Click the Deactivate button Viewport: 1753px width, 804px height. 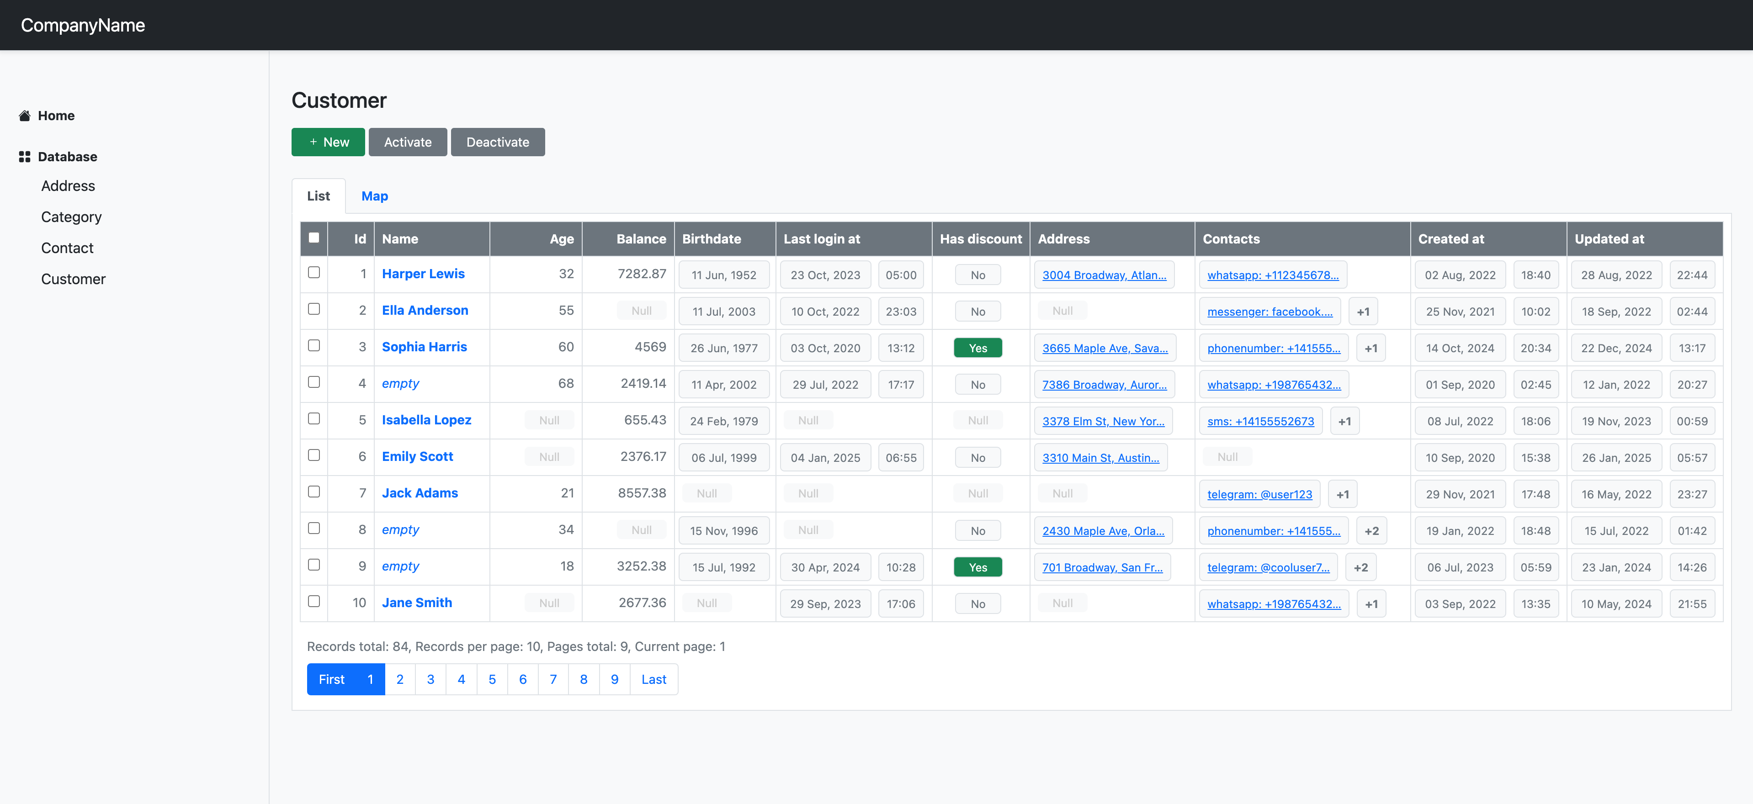coord(498,142)
